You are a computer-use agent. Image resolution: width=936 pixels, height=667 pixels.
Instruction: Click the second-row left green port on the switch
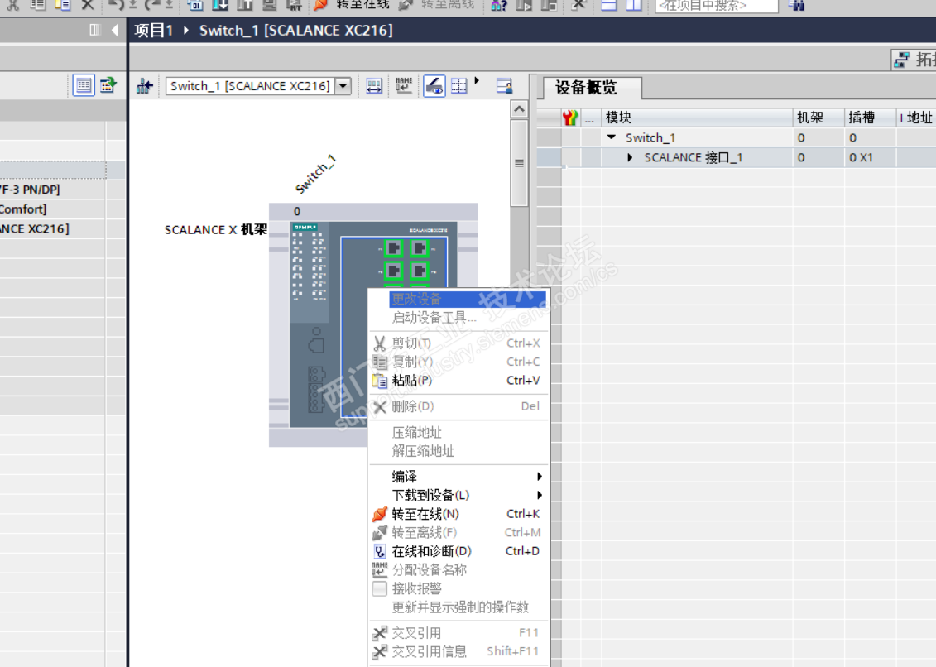click(393, 271)
